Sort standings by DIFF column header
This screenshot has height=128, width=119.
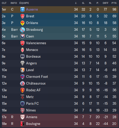point(106,3)
